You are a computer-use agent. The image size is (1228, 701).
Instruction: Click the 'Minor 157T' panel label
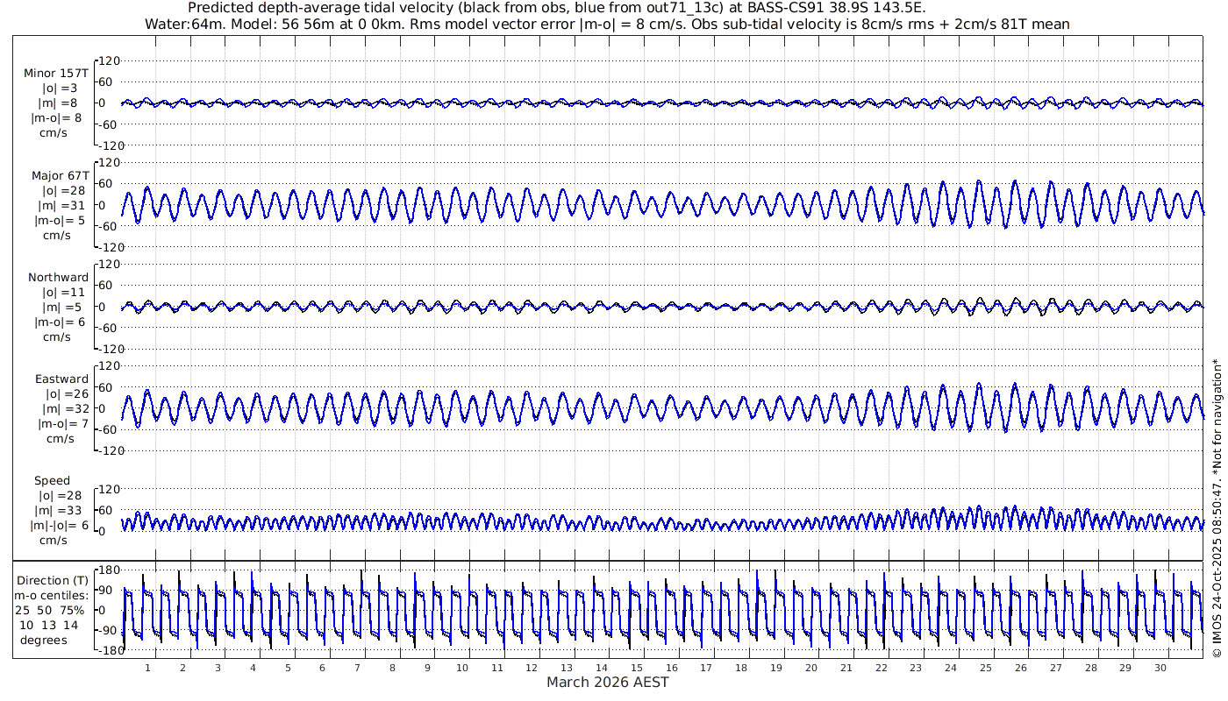pyautogui.click(x=56, y=73)
